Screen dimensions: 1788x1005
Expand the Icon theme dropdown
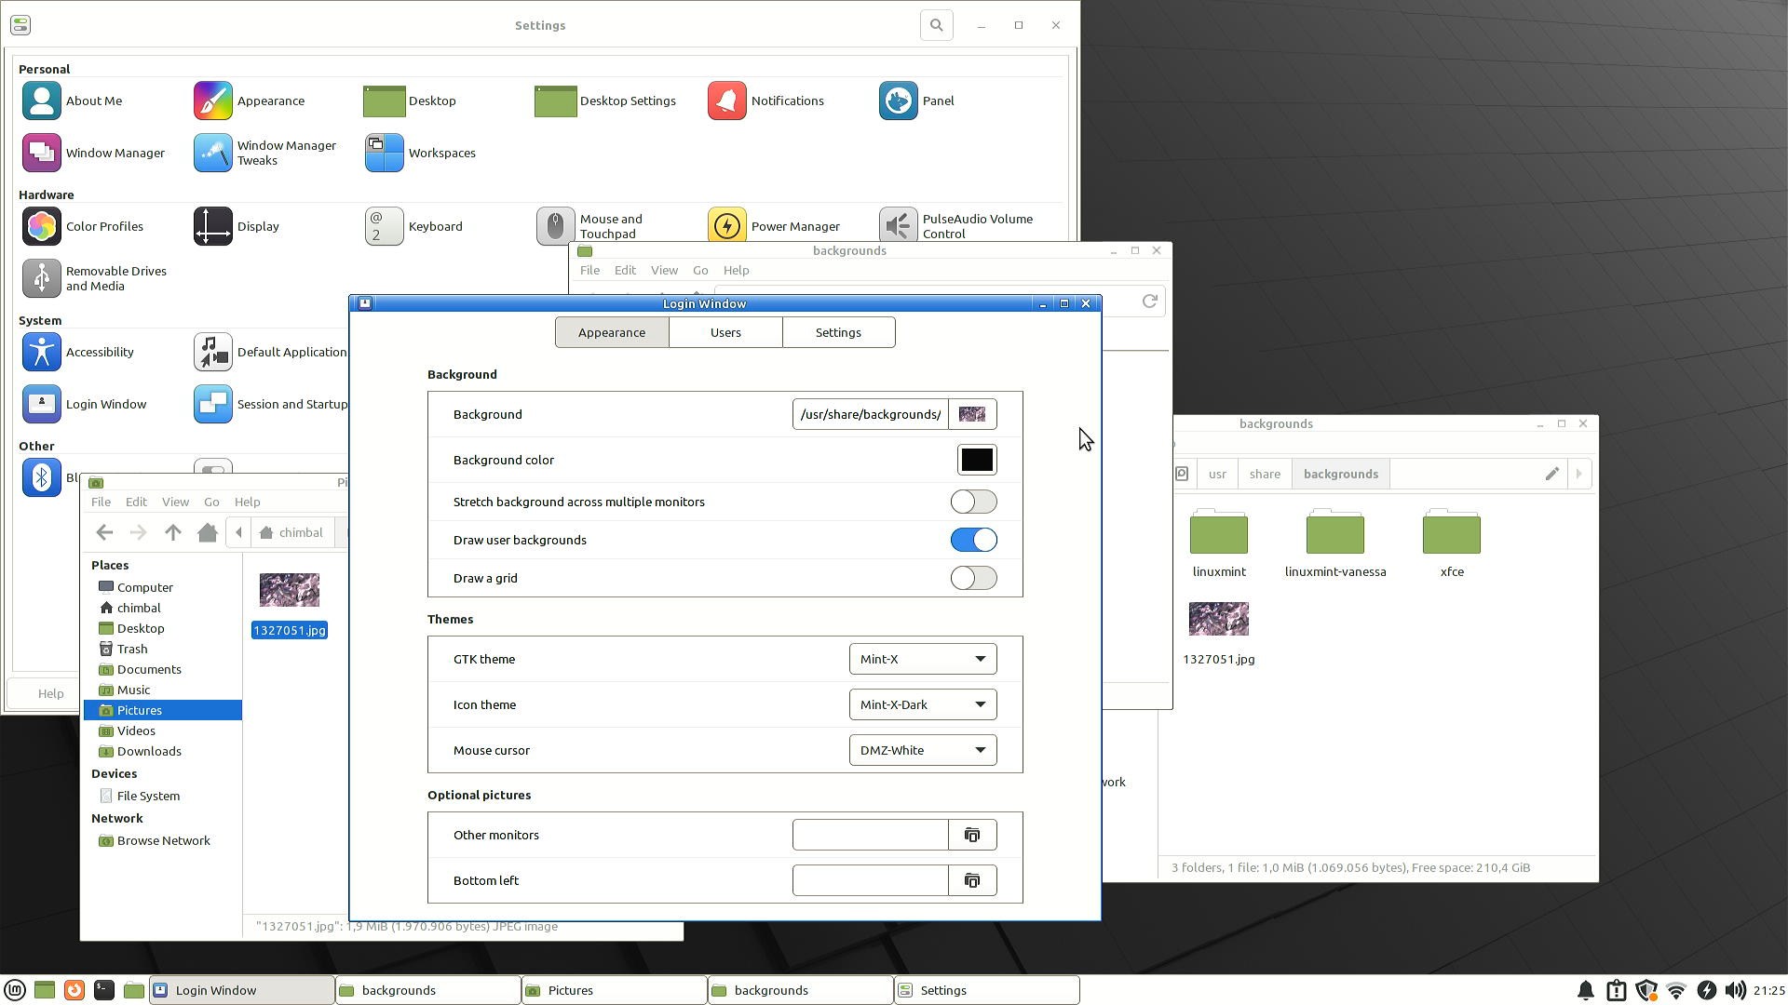[922, 704]
